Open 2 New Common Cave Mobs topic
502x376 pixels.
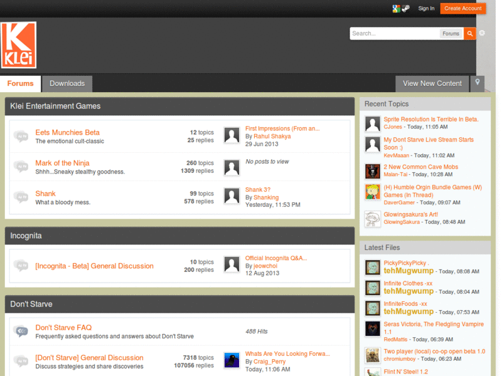tap(420, 167)
